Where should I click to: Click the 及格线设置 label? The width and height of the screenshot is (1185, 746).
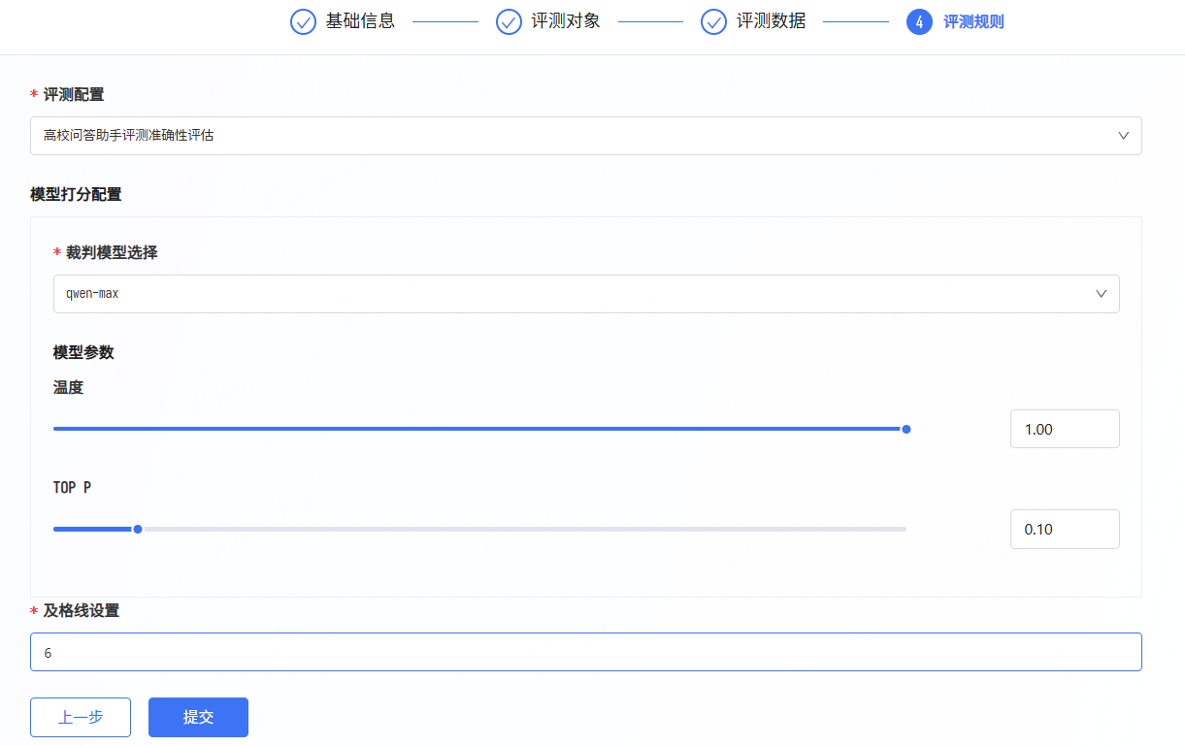pos(82,610)
